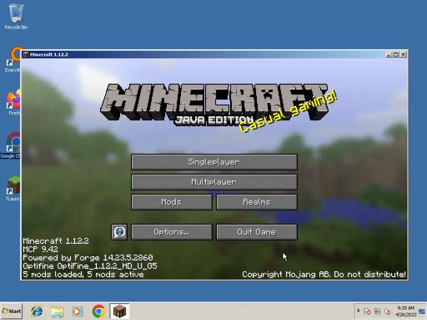427x320 pixels.
Task: Maximize the Minecraft 1.12.2 window
Action: click(395, 55)
